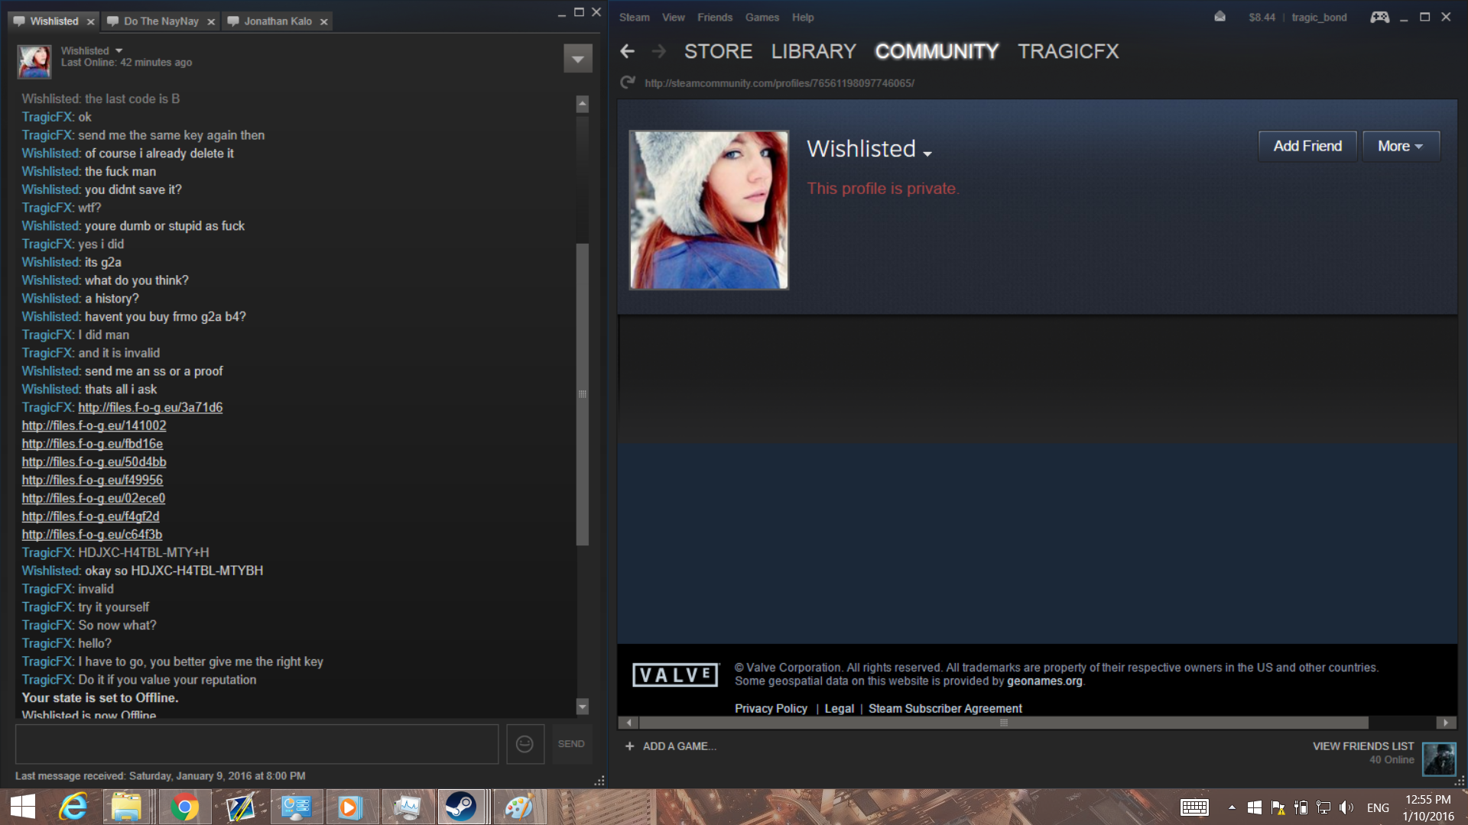The image size is (1468, 825).
Task: Expand the More dropdown on the profile
Action: [x=1401, y=146]
